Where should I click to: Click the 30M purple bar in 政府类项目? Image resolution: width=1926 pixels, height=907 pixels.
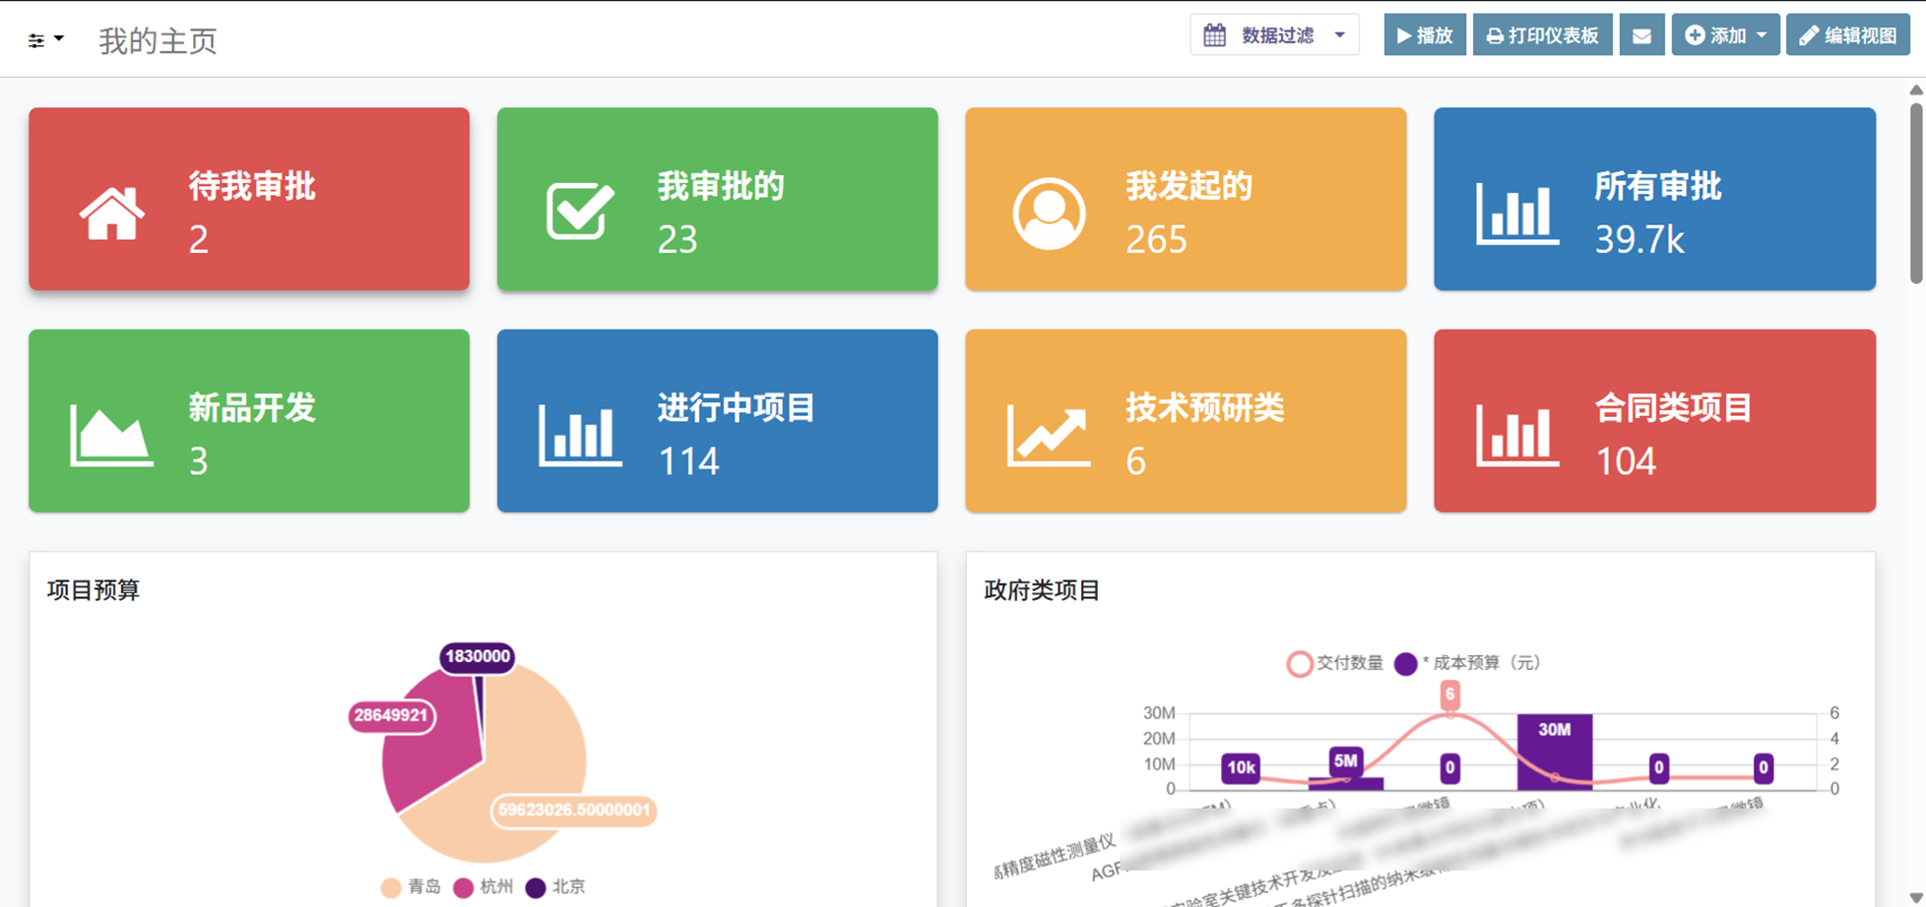1554,752
